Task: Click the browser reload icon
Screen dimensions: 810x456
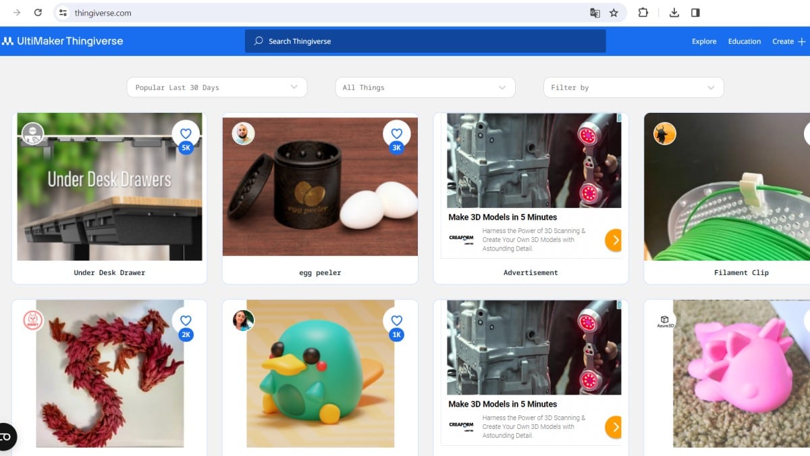Action: 38,13
